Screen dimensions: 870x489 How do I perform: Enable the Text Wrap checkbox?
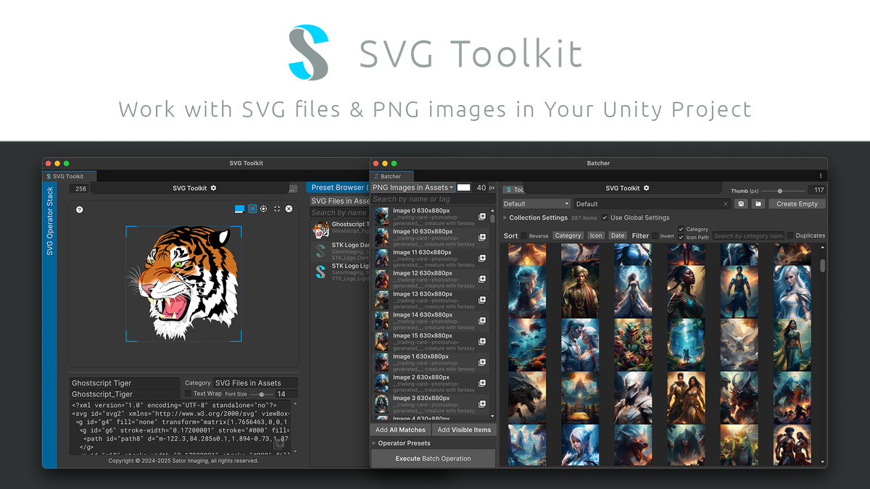(188, 394)
